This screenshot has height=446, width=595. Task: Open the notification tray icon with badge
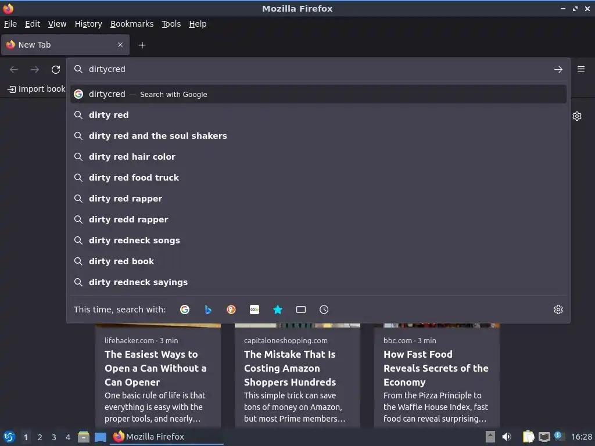pos(559,436)
